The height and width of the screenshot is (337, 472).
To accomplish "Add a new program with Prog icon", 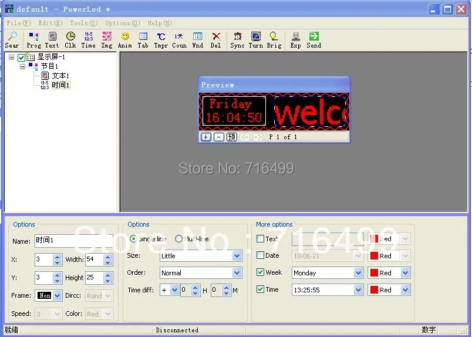I will click(x=34, y=39).
